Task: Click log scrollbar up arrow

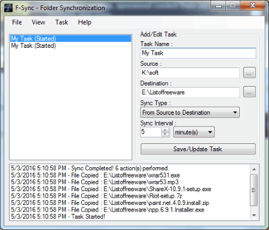Action: point(254,169)
